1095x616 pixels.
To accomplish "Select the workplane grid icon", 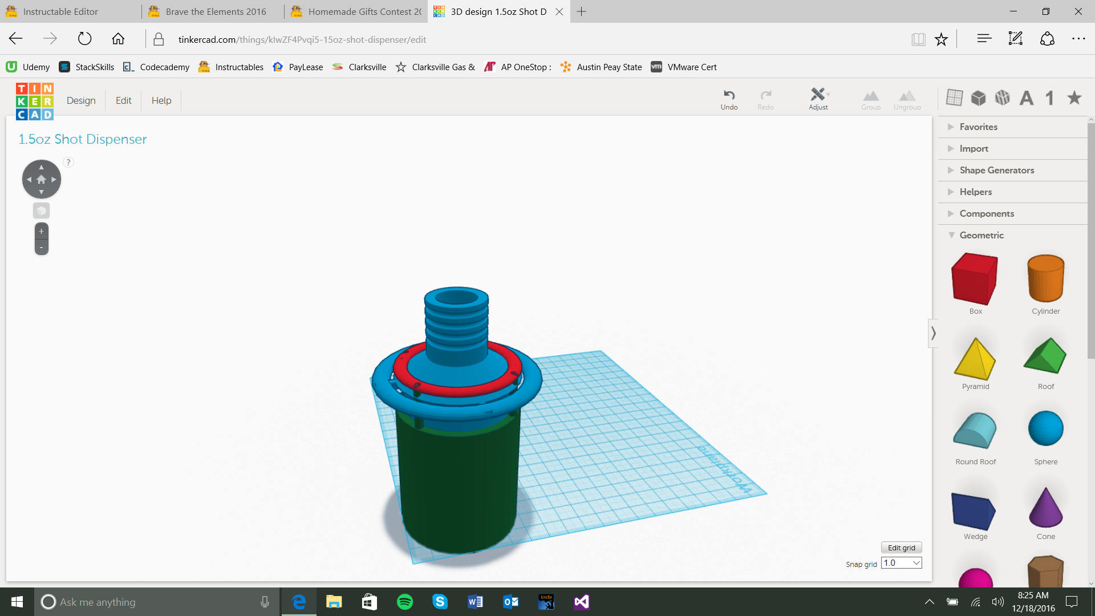I will [x=954, y=98].
